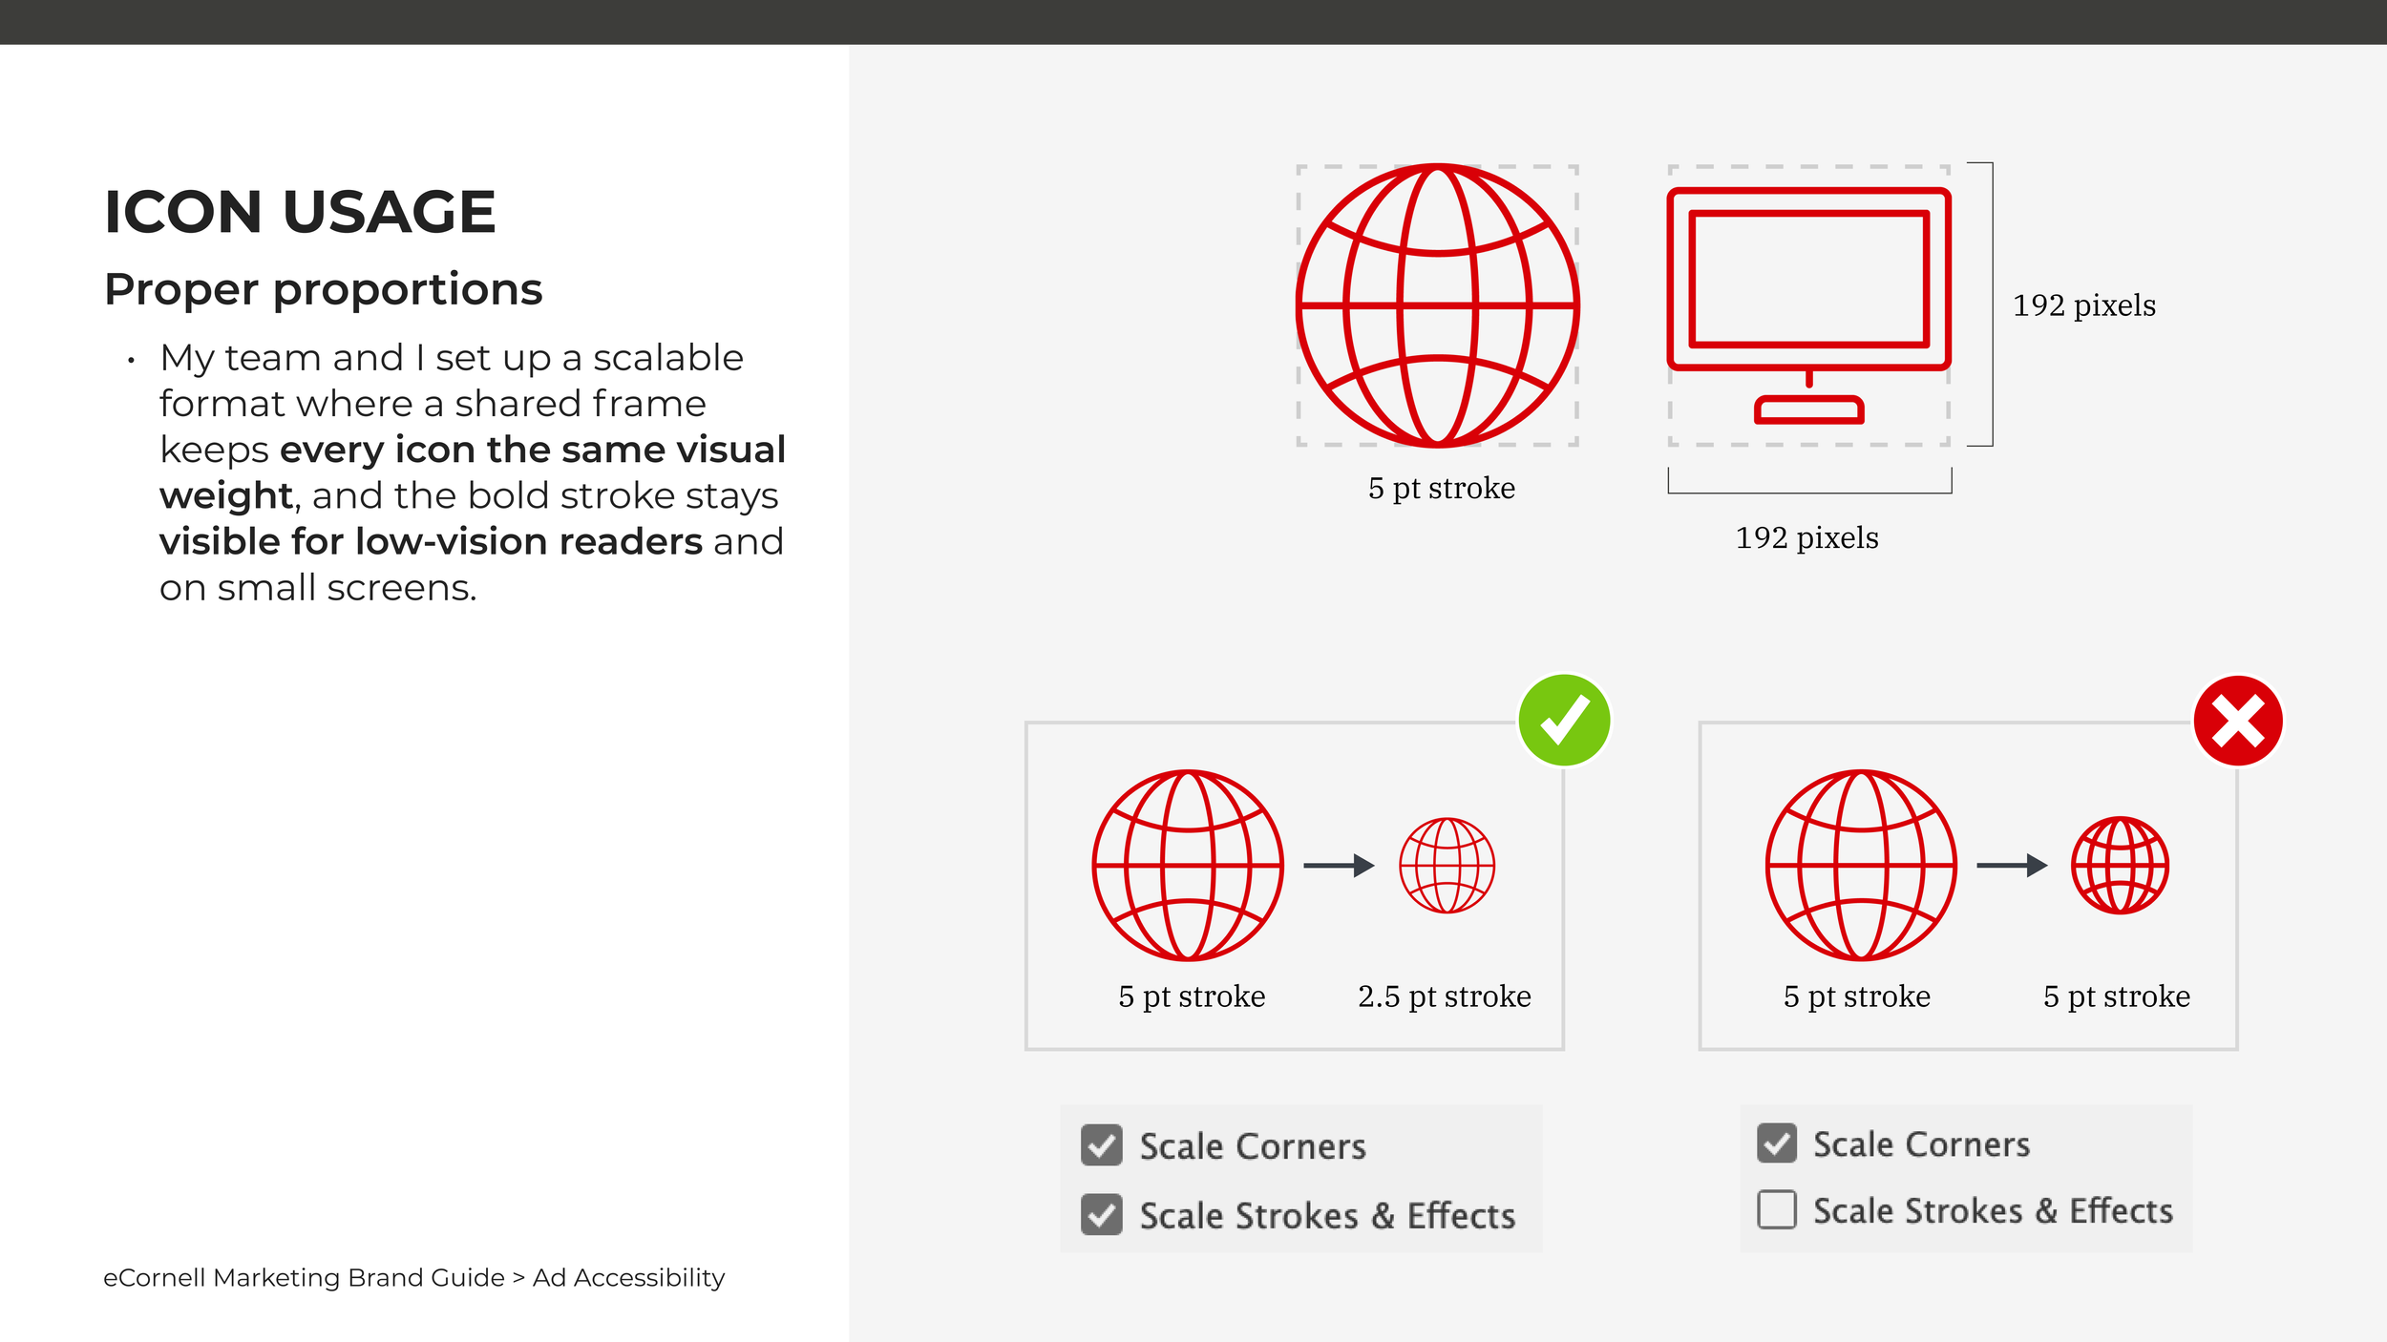
Task: Click the arrow in the correct example box
Action: click(1339, 866)
